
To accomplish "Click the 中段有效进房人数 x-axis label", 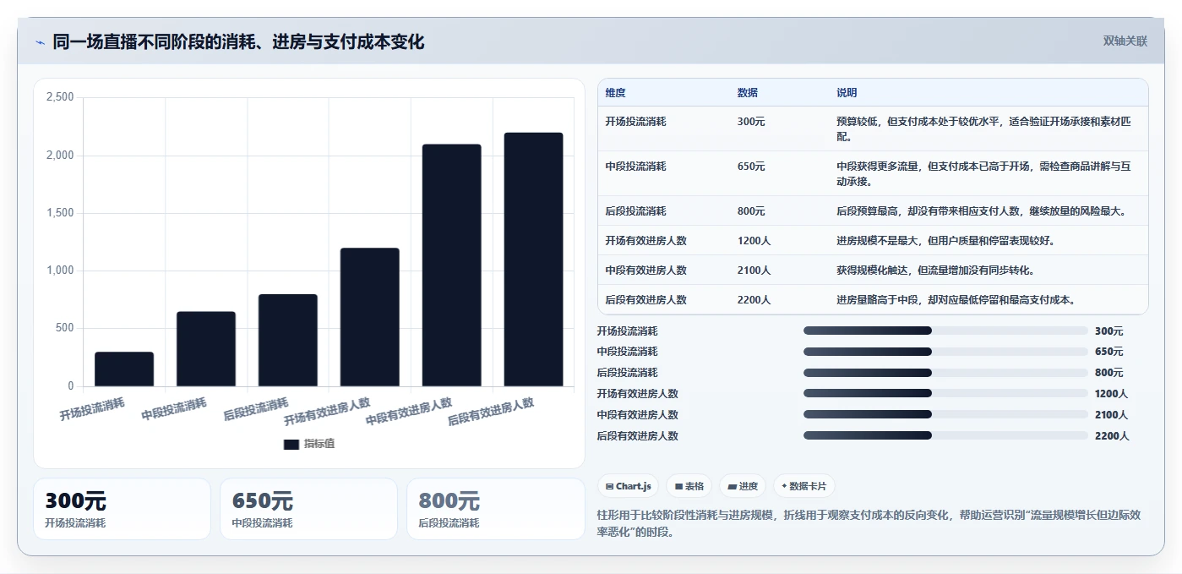I will [409, 412].
